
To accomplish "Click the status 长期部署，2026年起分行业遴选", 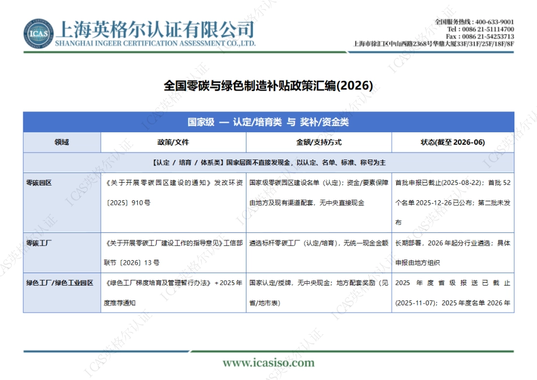I will click(444, 243).
